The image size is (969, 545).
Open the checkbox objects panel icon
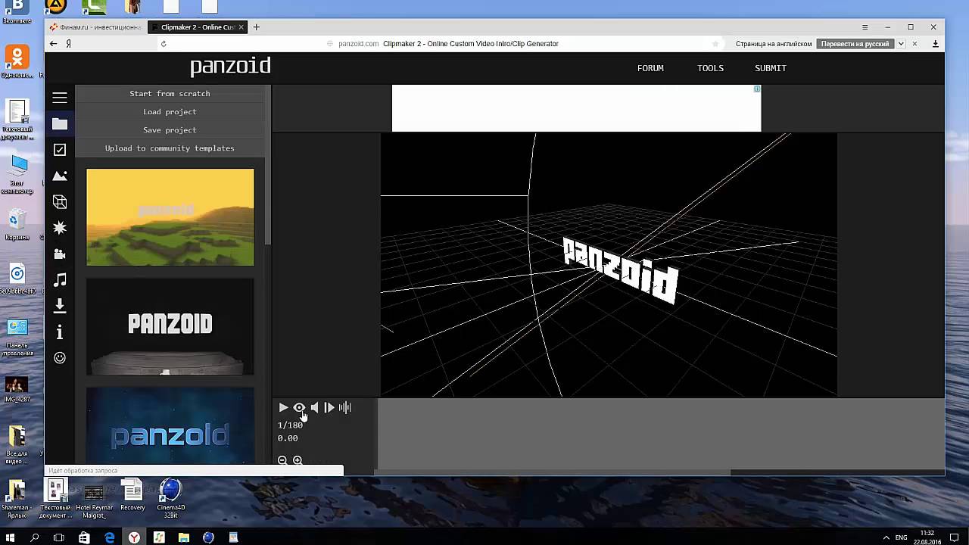(60, 150)
